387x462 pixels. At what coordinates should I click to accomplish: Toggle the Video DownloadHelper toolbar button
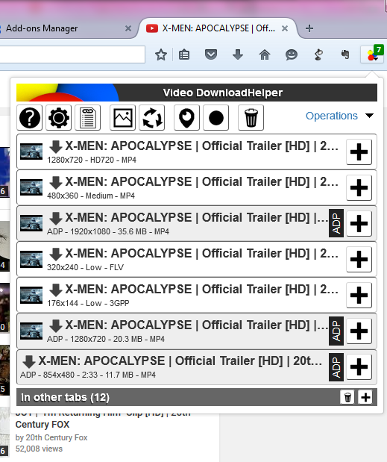click(372, 54)
